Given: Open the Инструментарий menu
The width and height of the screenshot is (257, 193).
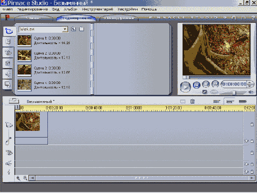Looking at the screenshot, I should (98, 9).
